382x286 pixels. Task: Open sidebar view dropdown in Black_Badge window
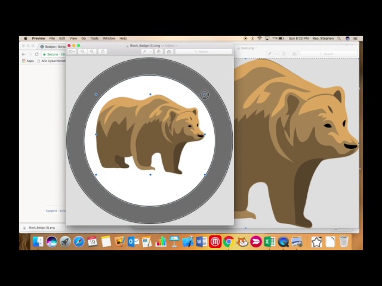point(72,52)
